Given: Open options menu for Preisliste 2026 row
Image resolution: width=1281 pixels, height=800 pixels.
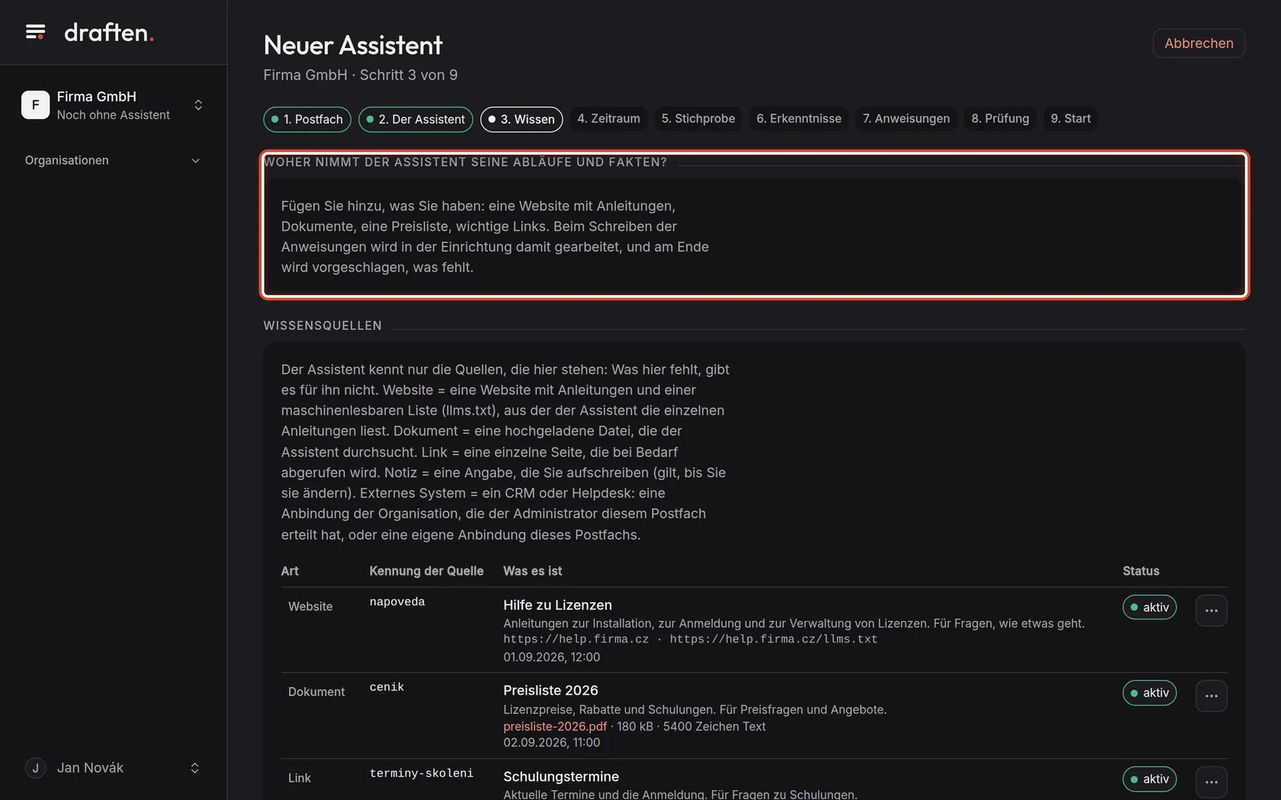Looking at the screenshot, I should tap(1211, 696).
